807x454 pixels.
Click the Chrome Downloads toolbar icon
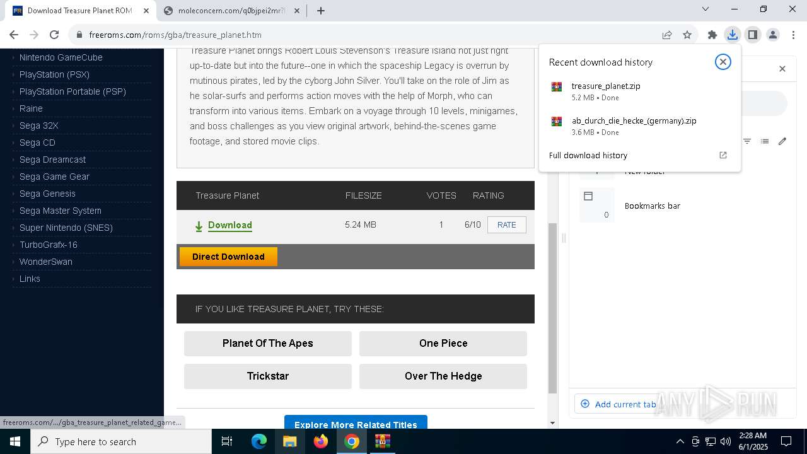pyautogui.click(x=732, y=35)
